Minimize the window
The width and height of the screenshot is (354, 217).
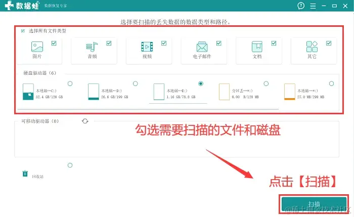pos(324,6)
